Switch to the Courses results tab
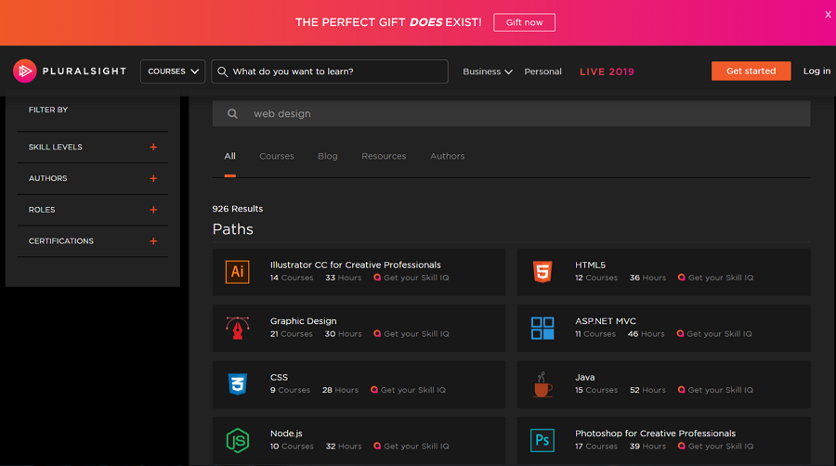836x466 pixels. 277,156
